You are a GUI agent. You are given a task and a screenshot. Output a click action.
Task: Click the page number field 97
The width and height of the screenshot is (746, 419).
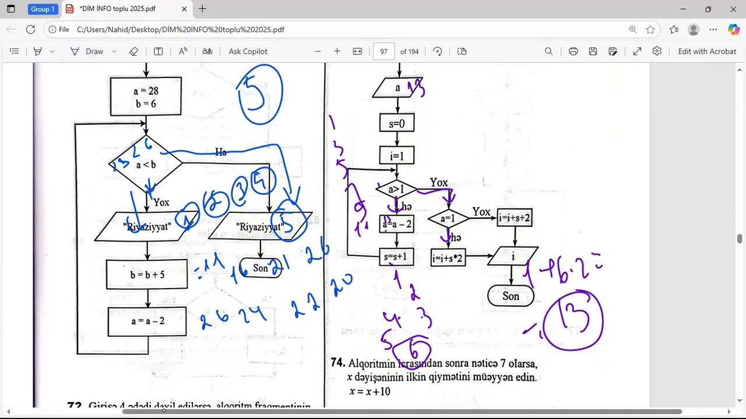click(x=383, y=51)
